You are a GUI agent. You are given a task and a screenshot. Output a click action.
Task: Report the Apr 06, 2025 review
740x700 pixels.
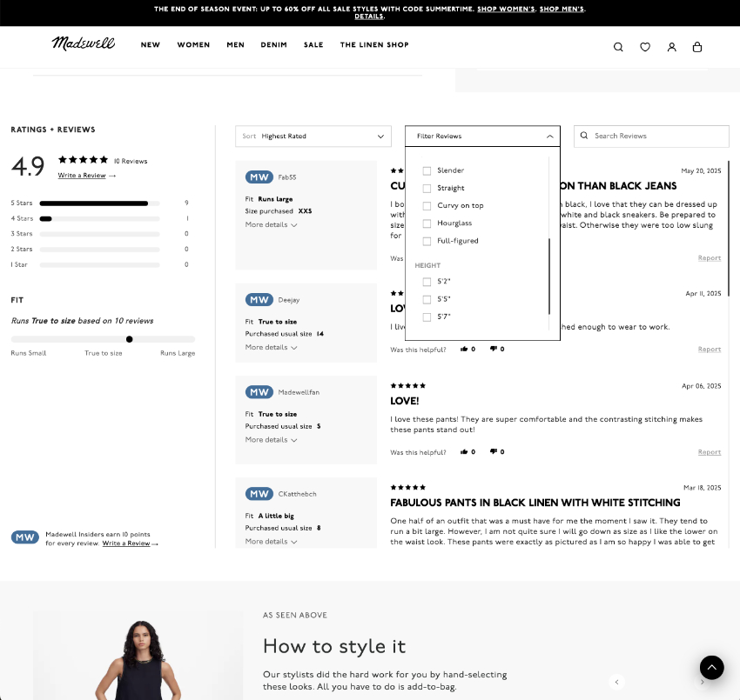point(710,452)
